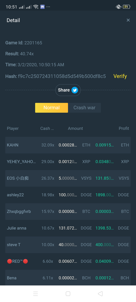
Task: Tap the muted bell notification icon
Action: (118, 7)
